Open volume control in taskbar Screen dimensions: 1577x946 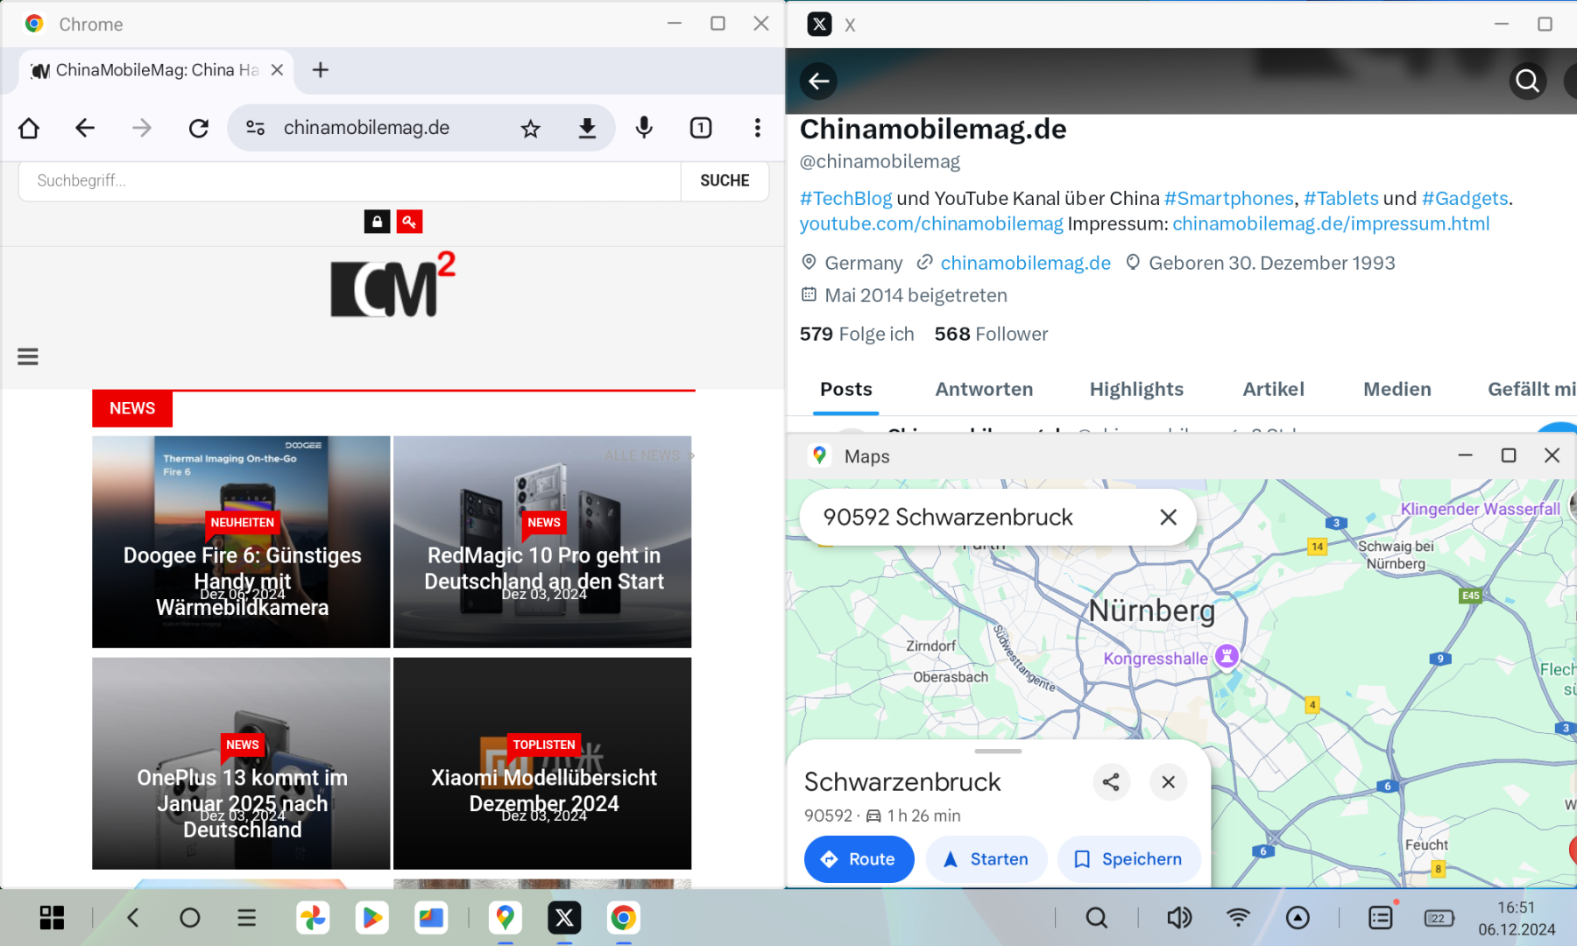(1179, 918)
